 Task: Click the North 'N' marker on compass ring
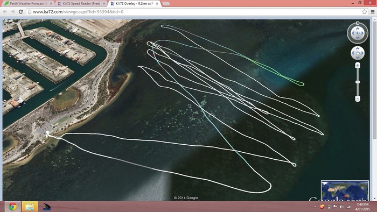coord(358,23)
